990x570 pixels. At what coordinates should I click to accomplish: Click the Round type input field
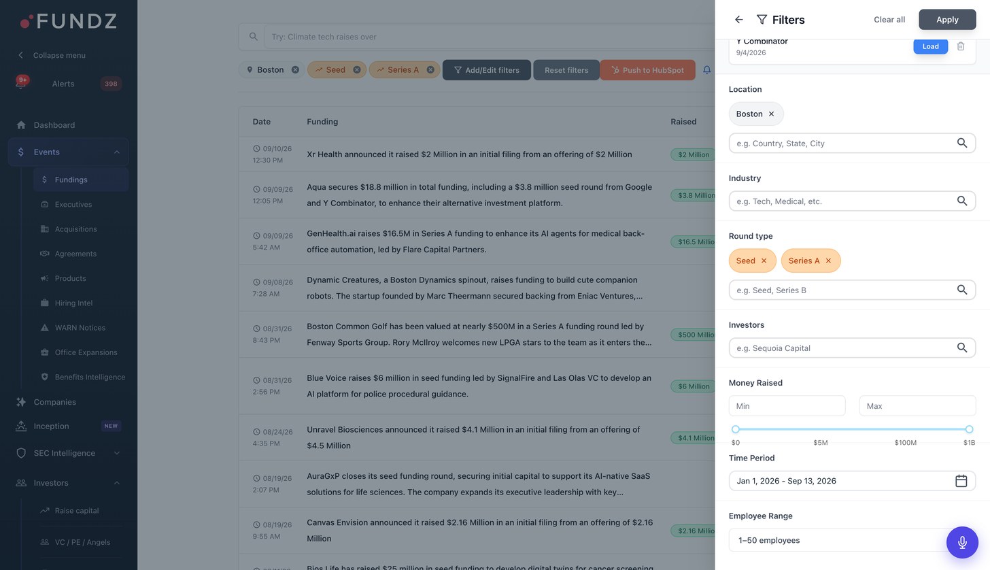pos(852,290)
